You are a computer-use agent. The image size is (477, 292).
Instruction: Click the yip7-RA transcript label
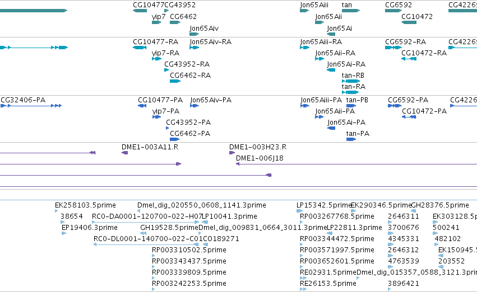point(165,53)
